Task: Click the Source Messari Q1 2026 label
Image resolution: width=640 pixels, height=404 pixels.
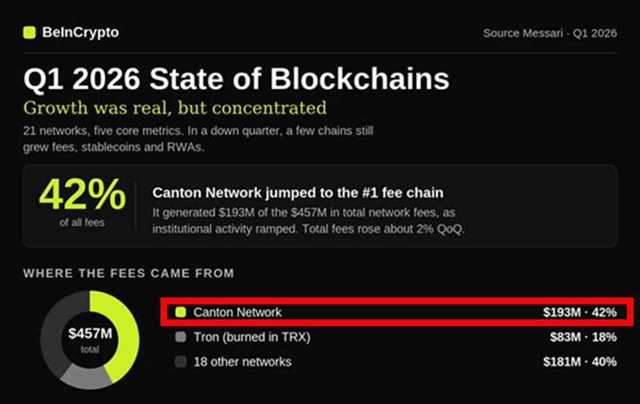Action: click(x=550, y=33)
